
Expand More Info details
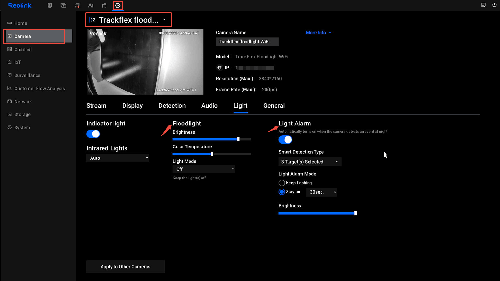[319, 33]
